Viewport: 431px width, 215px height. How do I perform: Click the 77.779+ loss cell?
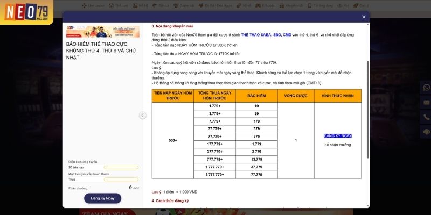click(x=214, y=137)
